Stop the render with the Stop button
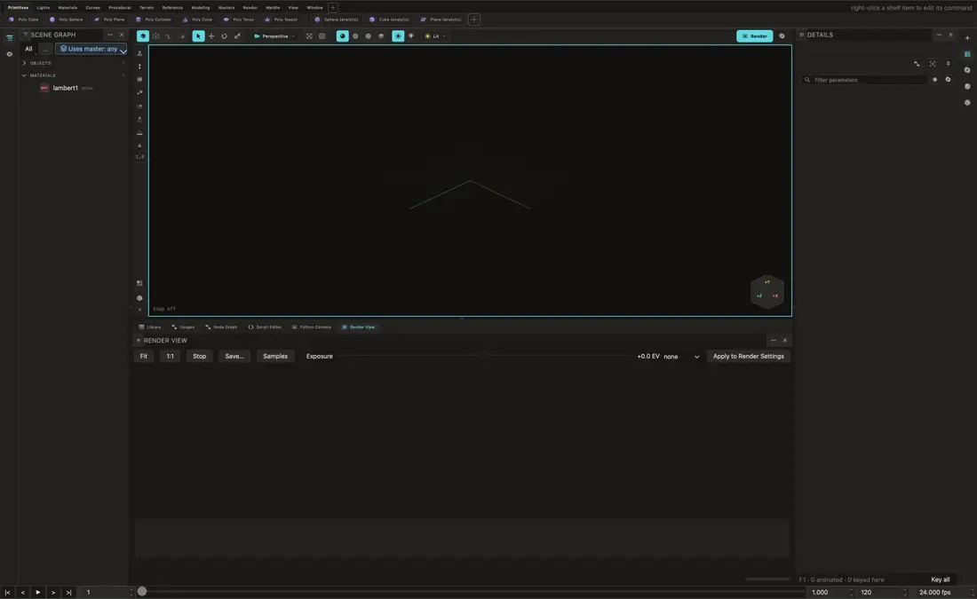The height and width of the screenshot is (599, 977). point(199,356)
